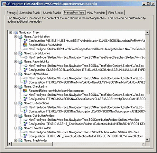Select the 'Name: Administration' tree row

[x=37, y=37]
